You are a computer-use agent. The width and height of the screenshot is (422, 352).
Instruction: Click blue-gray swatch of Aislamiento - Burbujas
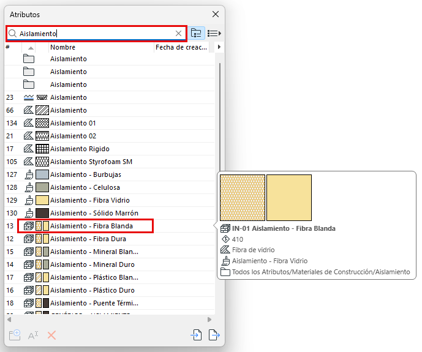42,174
